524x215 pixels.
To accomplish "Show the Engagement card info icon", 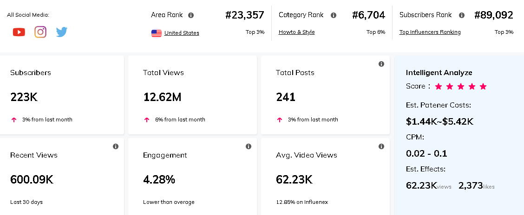I will [x=249, y=146].
